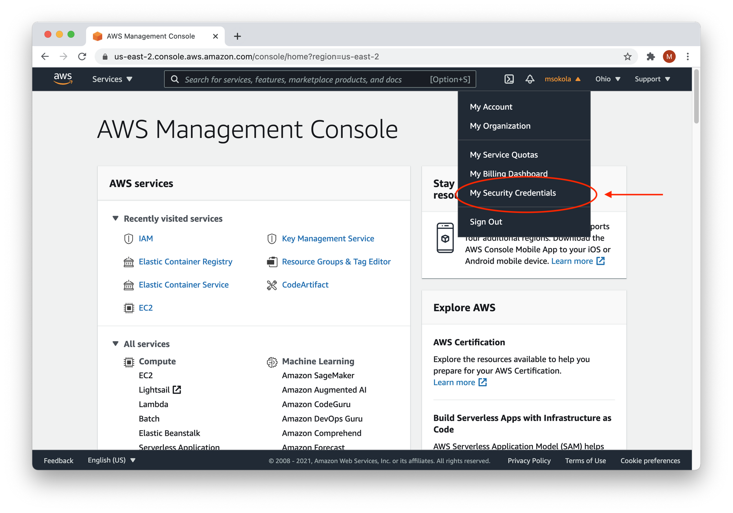The width and height of the screenshot is (733, 513).
Task: Select My Billing Dashboard from the menu
Action: [x=508, y=174]
